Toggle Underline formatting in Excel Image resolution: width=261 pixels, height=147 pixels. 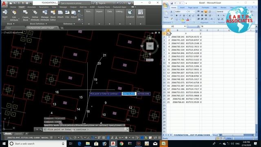tap(184, 16)
